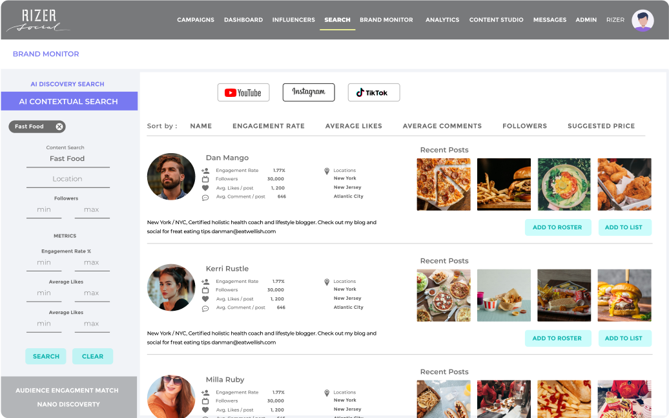669x418 pixels.
Task: Sort results by Average Comments
Action: [x=442, y=126]
